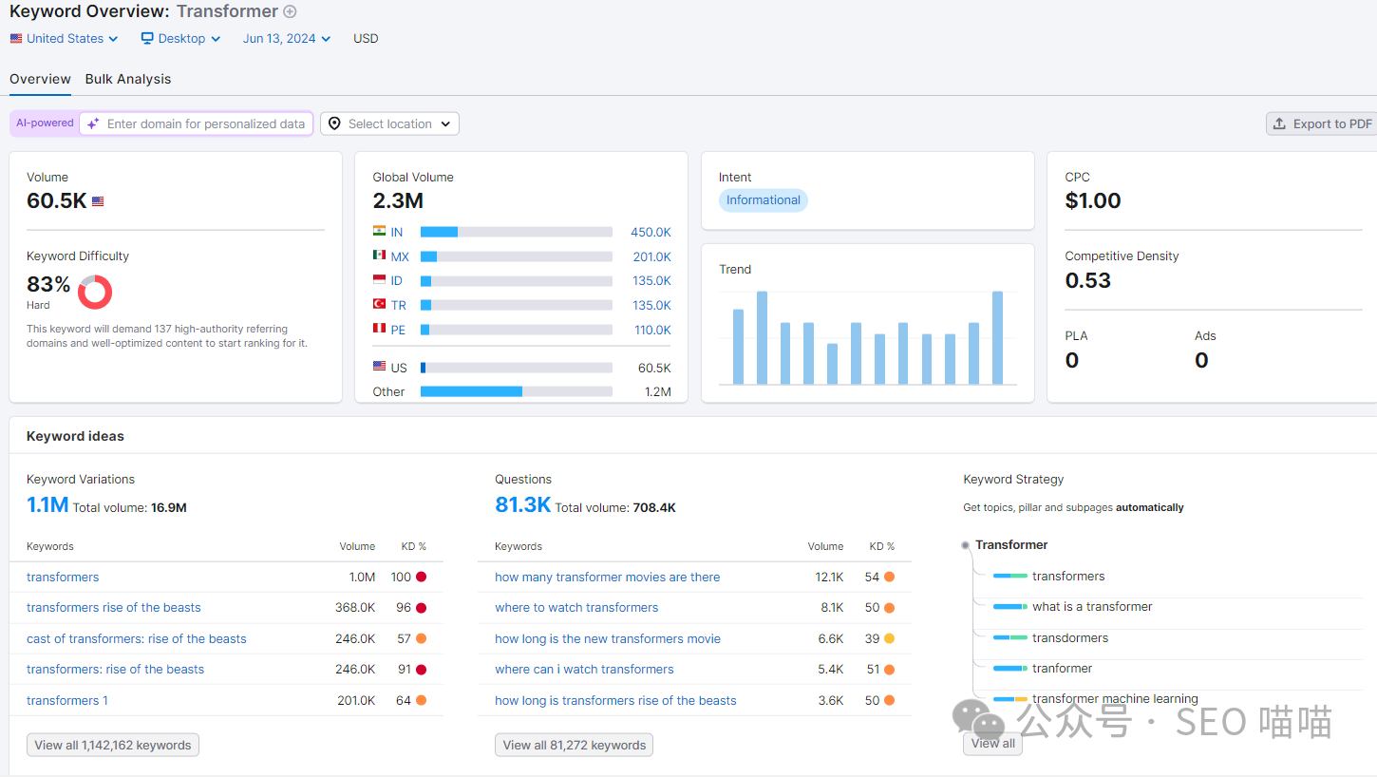Viewport: 1377px width, 777px height.
Task: Click the Peru flag in Global Volume
Action: coord(379,329)
